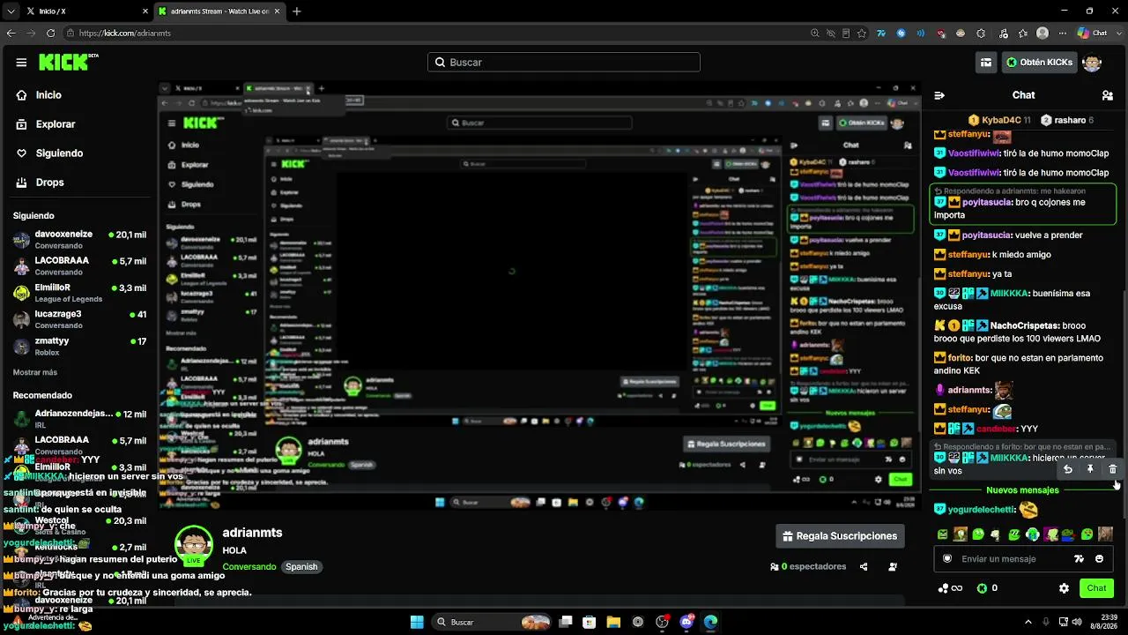Viewport: 1128px width, 635px height.
Task: Delete MIIKKKA's chat message with trash icon
Action: [1112, 469]
